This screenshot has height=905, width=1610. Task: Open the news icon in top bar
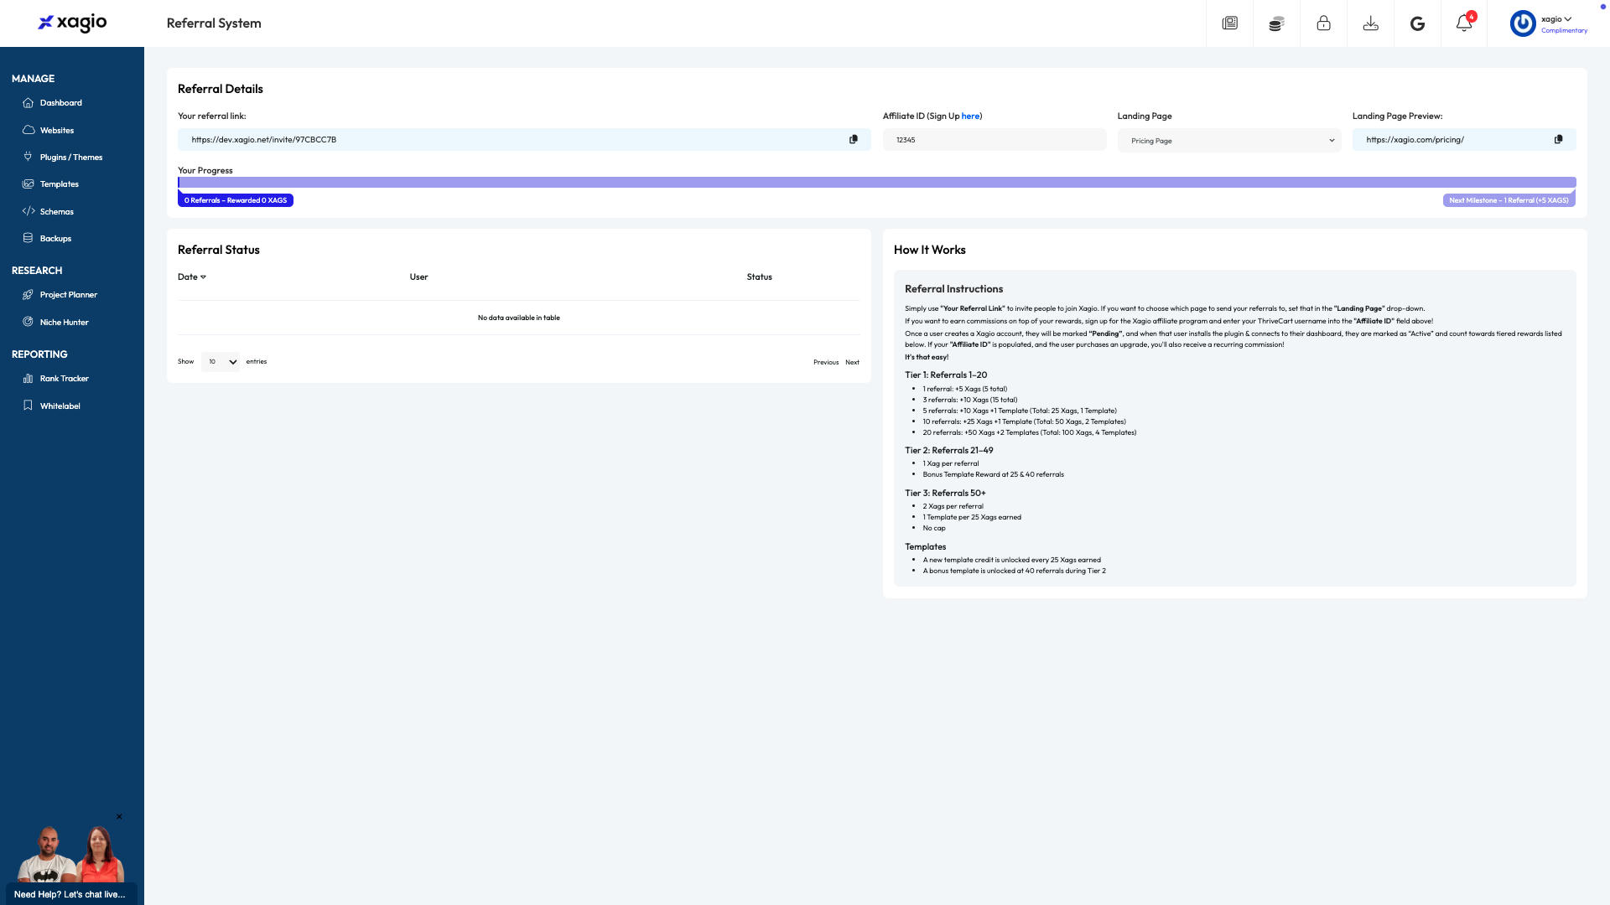(x=1230, y=23)
